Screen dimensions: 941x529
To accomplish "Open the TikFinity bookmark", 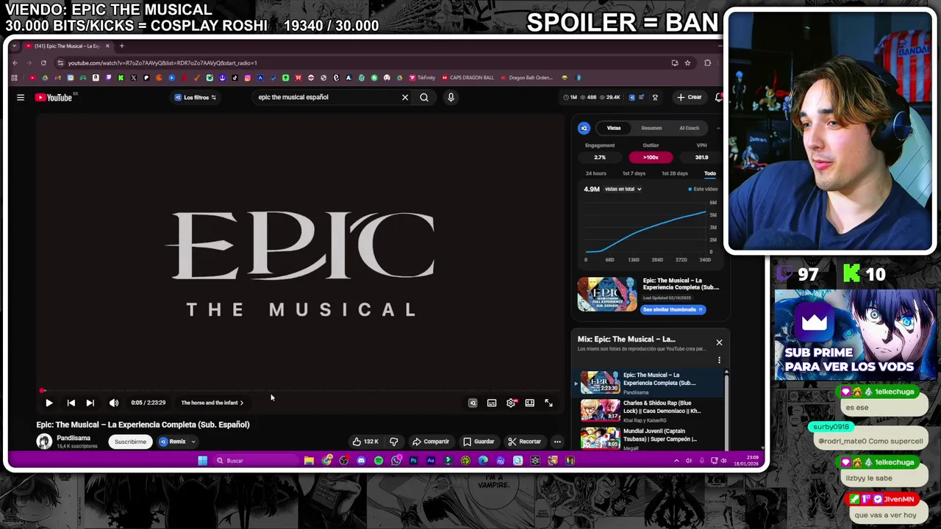I will tap(423, 78).
